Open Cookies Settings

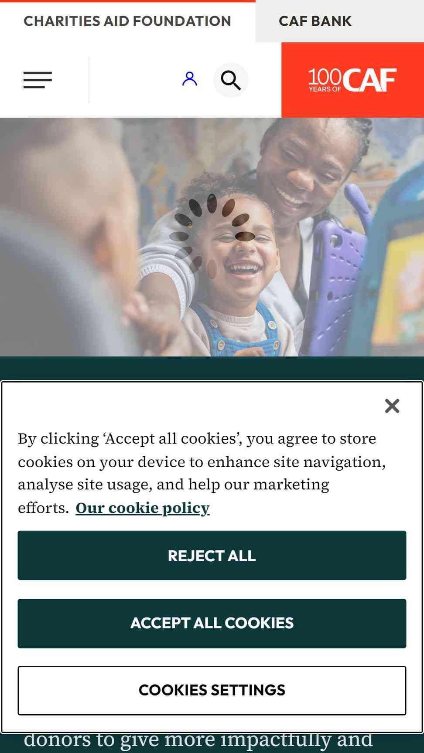pos(212,690)
